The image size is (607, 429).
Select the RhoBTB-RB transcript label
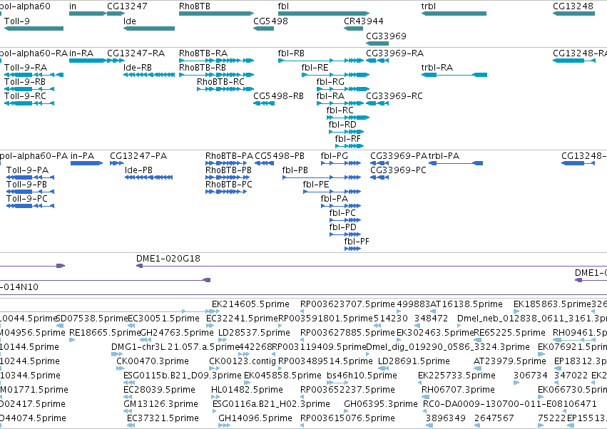203,67
